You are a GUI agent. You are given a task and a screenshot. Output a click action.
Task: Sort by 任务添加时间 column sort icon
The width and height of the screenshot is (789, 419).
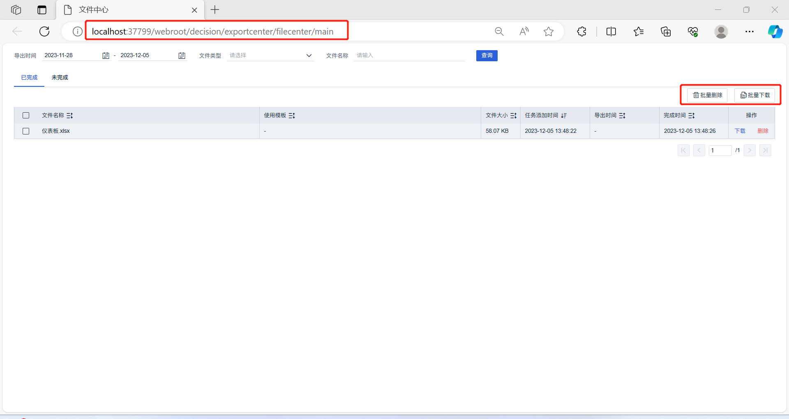point(564,116)
